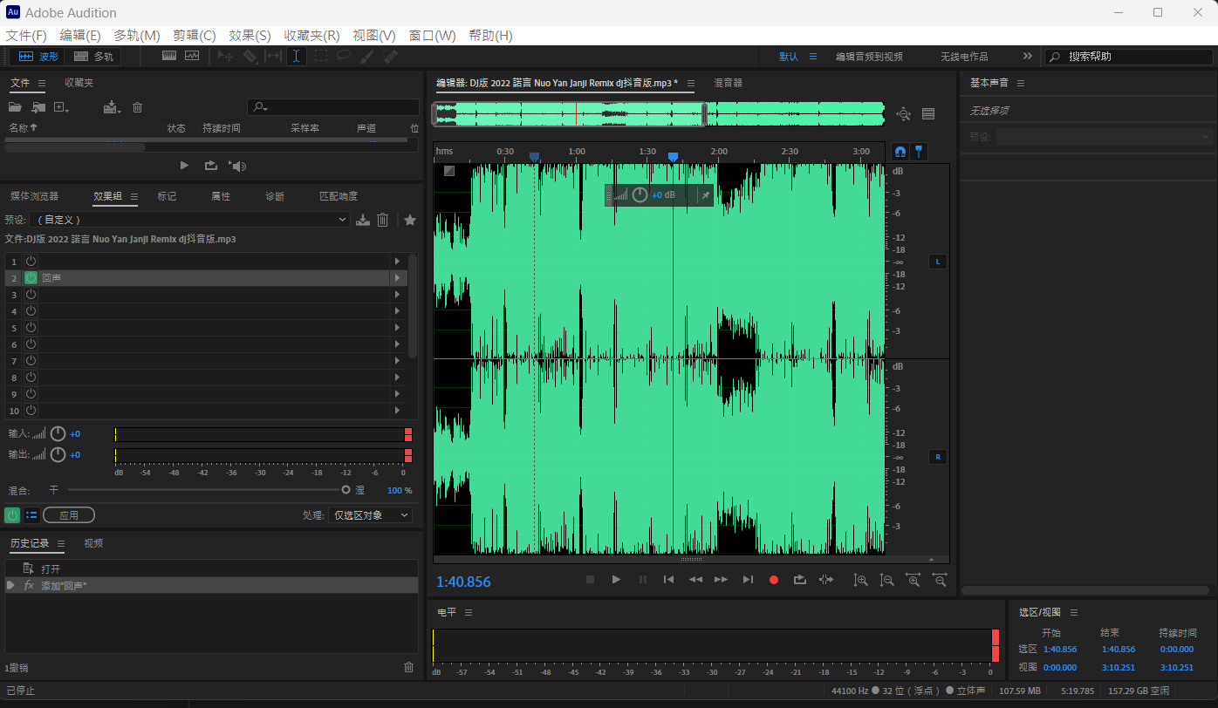Open insert into multitrack dropdown icon
1218x708 pixels.
112,107
